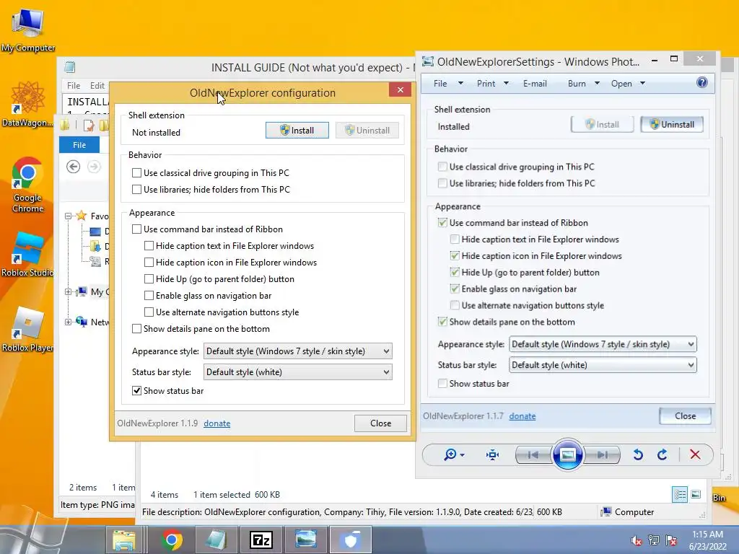Image resolution: width=739 pixels, height=554 pixels.
Task: Expand Network tree node in Explorer
Action: point(69,322)
